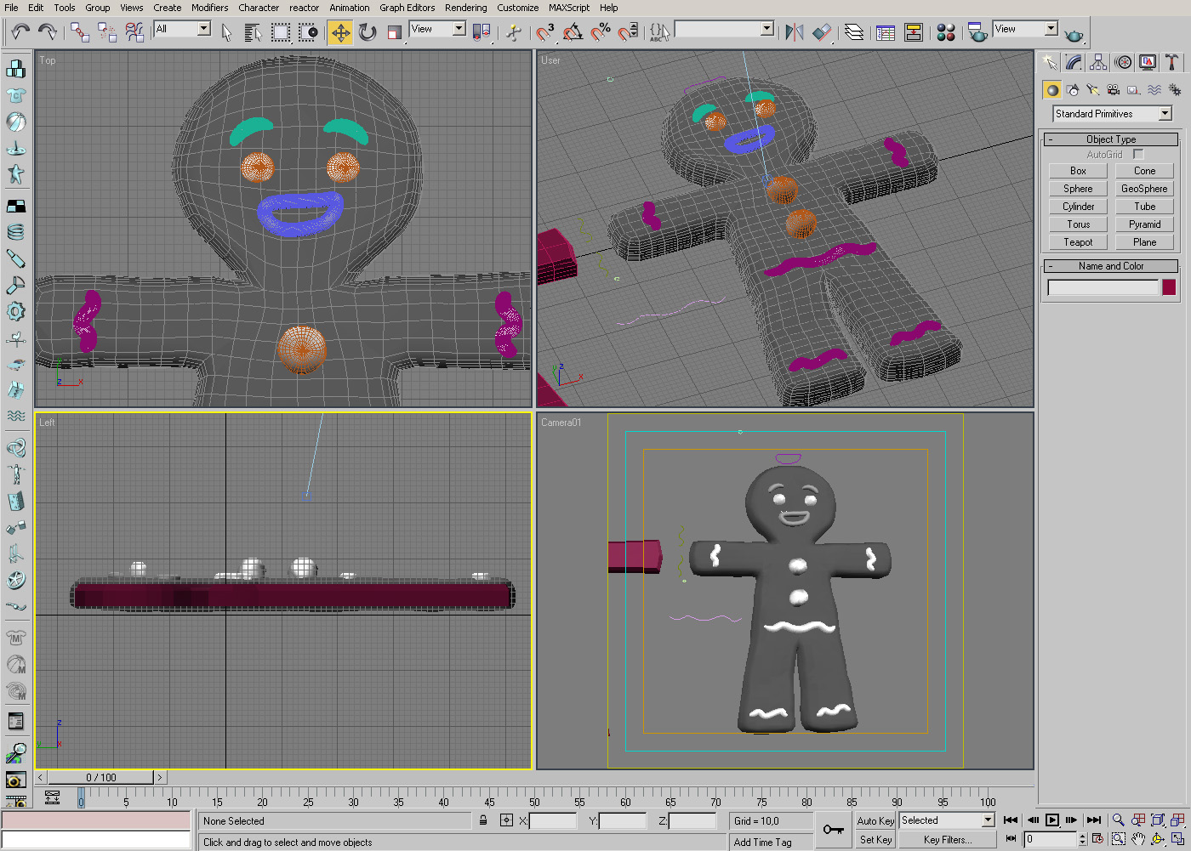Open render type View dropdown
The height and width of the screenshot is (851, 1191).
pyautogui.click(x=1025, y=29)
